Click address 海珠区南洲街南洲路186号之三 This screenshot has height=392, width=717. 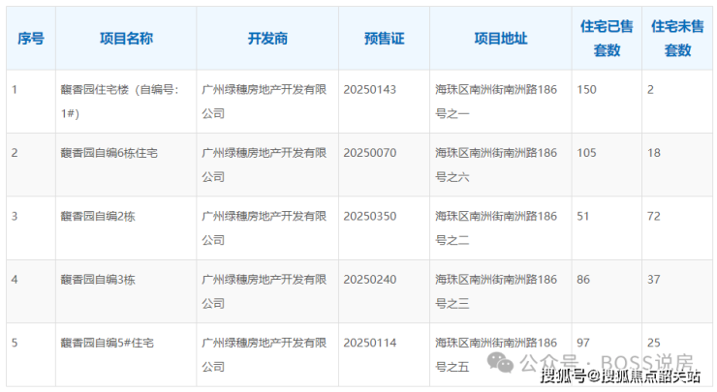(x=496, y=291)
